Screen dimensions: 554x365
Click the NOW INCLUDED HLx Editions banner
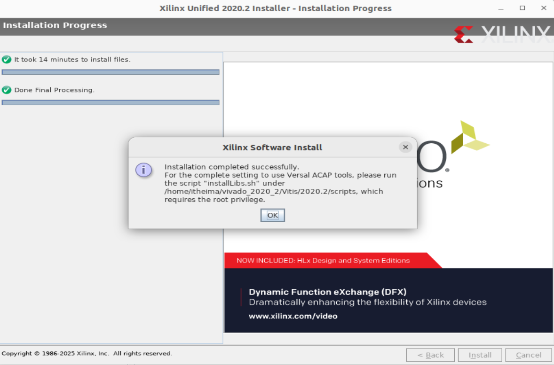click(x=333, y=261)
